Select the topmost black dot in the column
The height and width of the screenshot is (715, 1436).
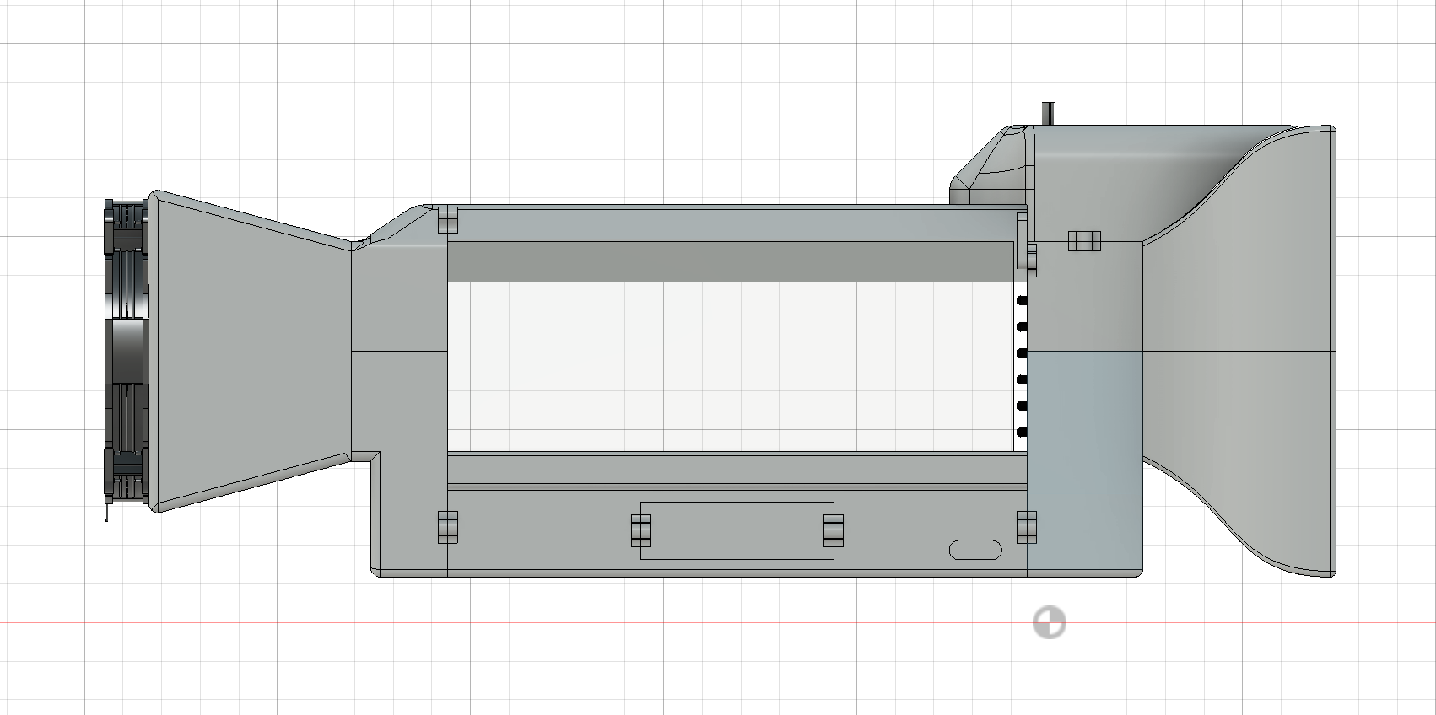tap(1022, 301)
